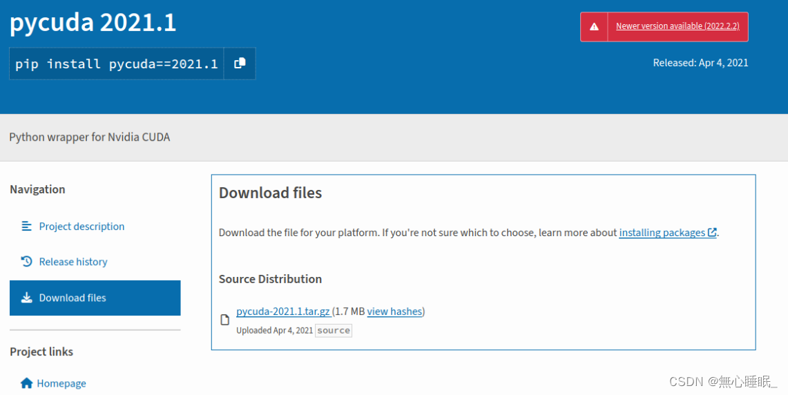Screen dimensions: 788x395
Task: Open Newer version available (2022.2.2) link
Action: pos(678,26)
